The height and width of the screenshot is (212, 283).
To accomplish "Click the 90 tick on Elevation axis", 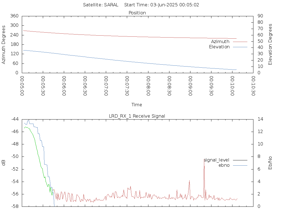I will pyautogui.click(x=260, y=16).
